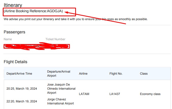Screen dimensions: 172x109
Task: Click Jorge Chavez International Airport text
Action: click(x=60, y=101)
